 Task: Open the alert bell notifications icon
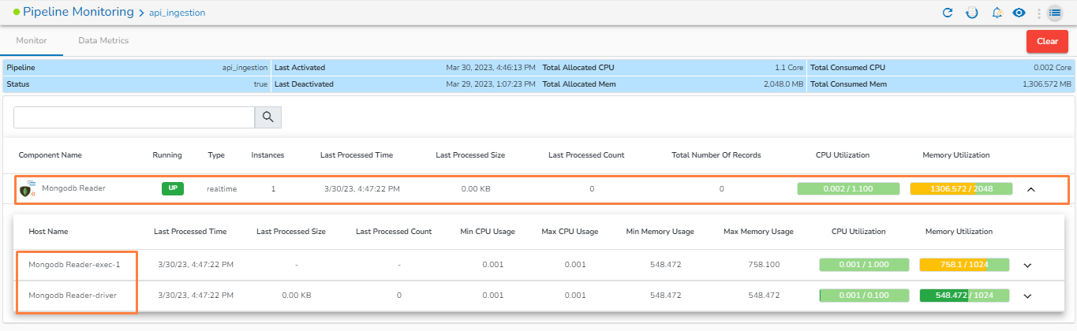tap(997, 13)
